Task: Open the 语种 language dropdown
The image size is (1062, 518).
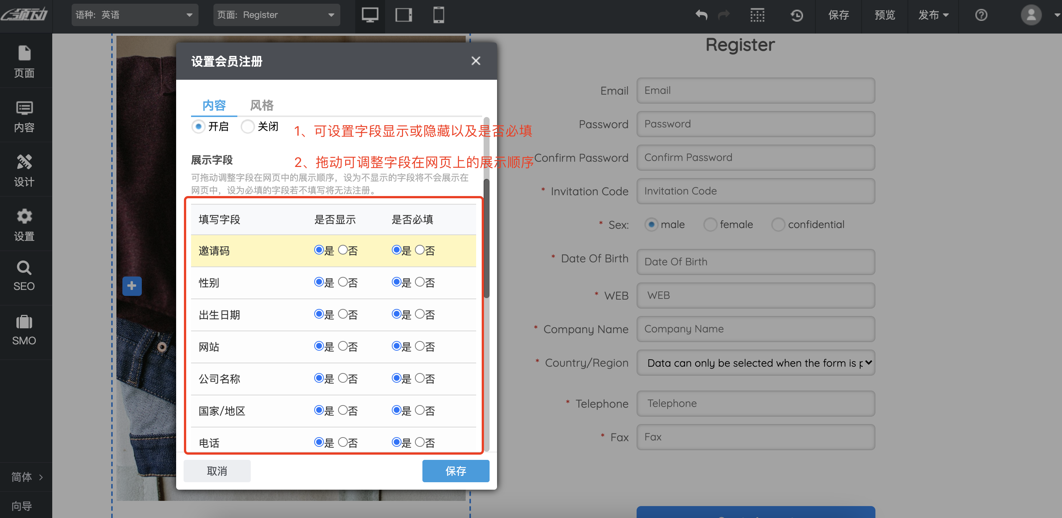Action: [134, 15]
